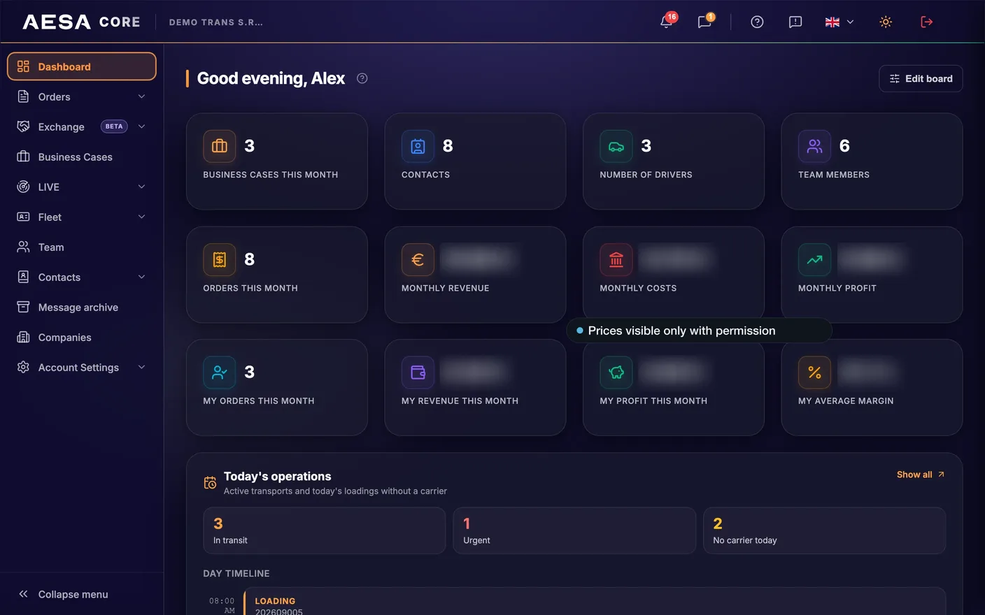Click Show all operations link
The image size is (985, 615).
921,475
